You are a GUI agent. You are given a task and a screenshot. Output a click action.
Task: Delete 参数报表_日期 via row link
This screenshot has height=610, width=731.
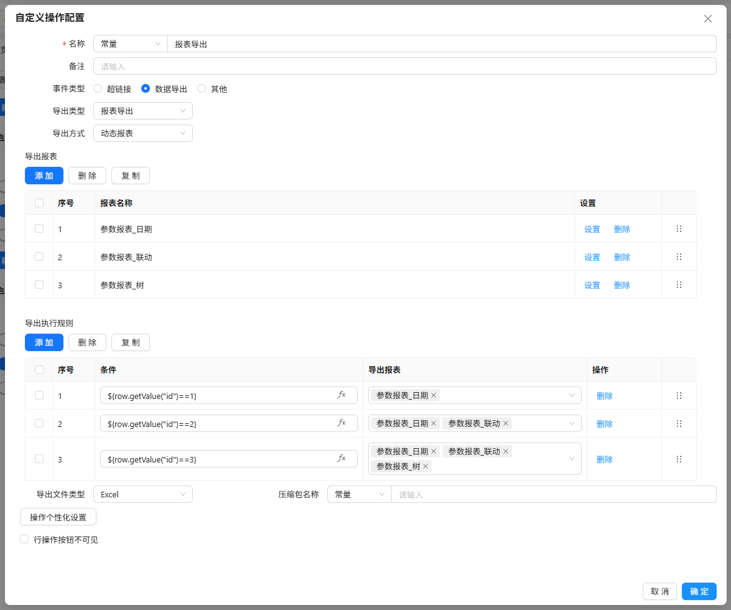622,230
